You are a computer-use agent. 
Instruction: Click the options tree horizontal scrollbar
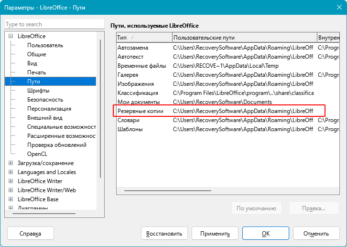click(x=44, y=214)
